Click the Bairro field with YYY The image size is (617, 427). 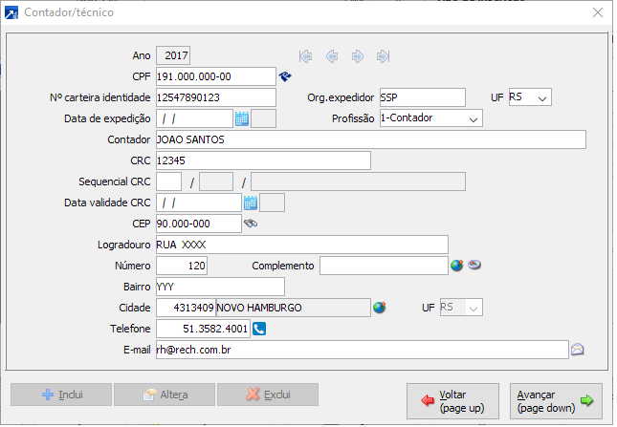(220, 287)
